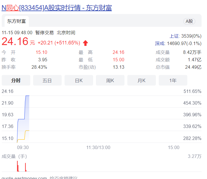Click the 09:30 time axis label
The height and width of the screenshot is (179, 207).
pos(23,147)
